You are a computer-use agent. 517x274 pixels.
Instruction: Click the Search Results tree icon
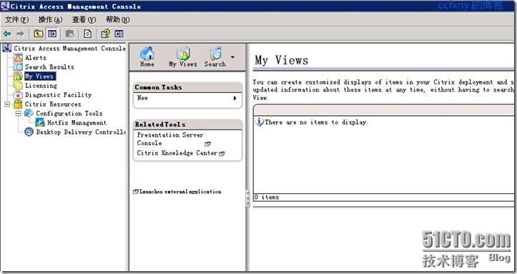(x=18, y=67)
